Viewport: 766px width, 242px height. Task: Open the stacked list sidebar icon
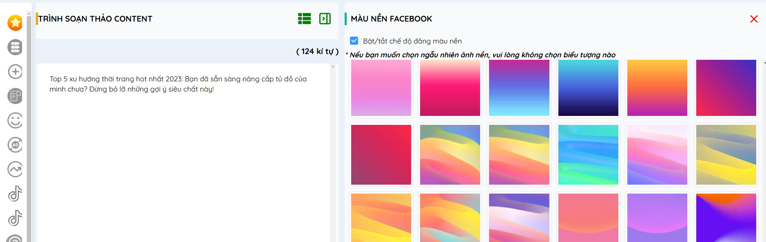pos(15,47)
